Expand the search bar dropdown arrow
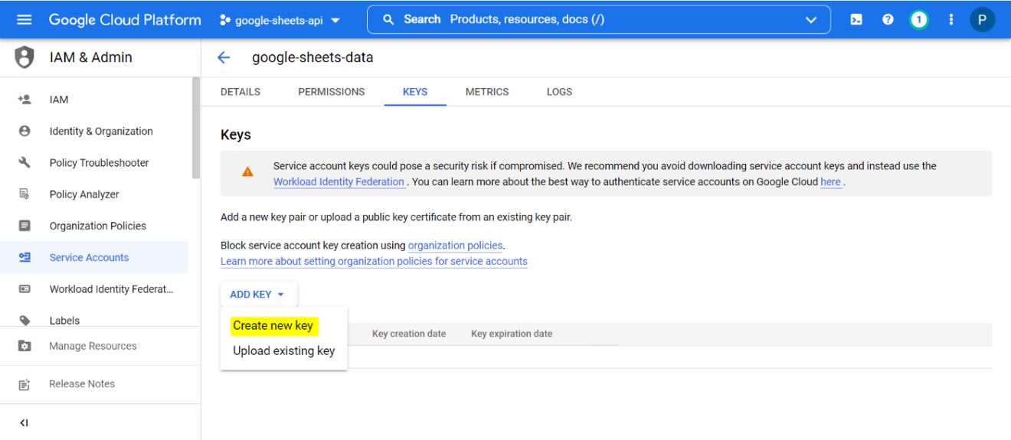 (811, 20)
